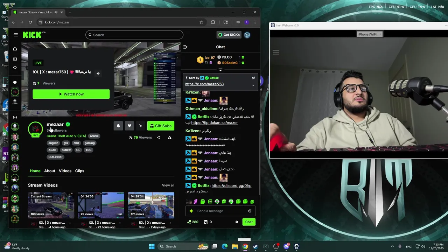
Task: Open the 04:39:34 stream video thumbnail
Action: pos(151,205)
